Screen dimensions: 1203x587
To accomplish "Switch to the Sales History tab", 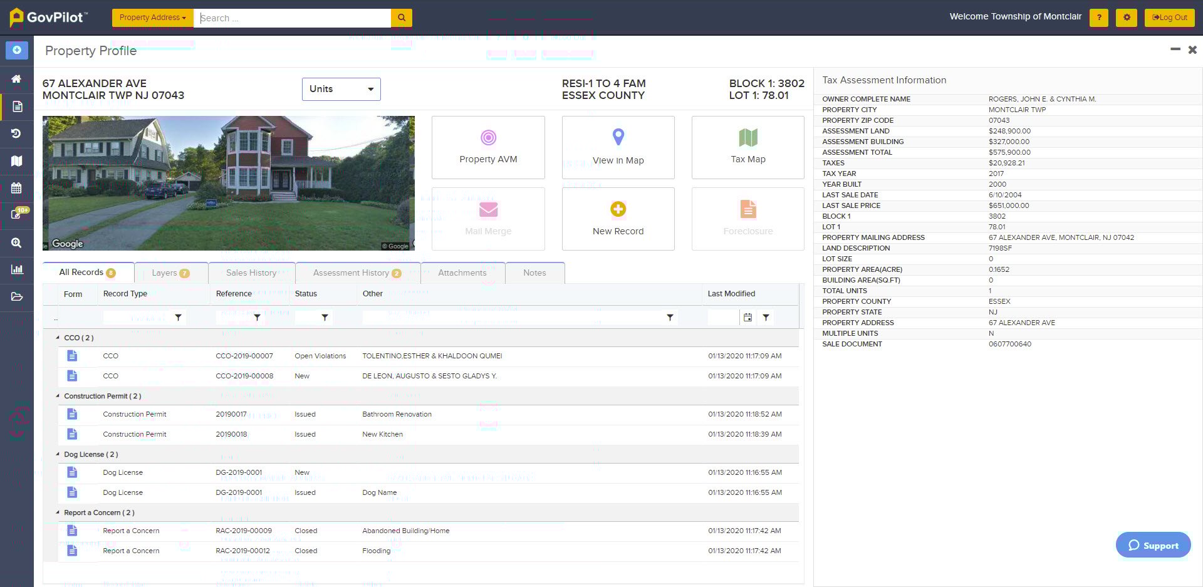I will (x=251, y=273).
